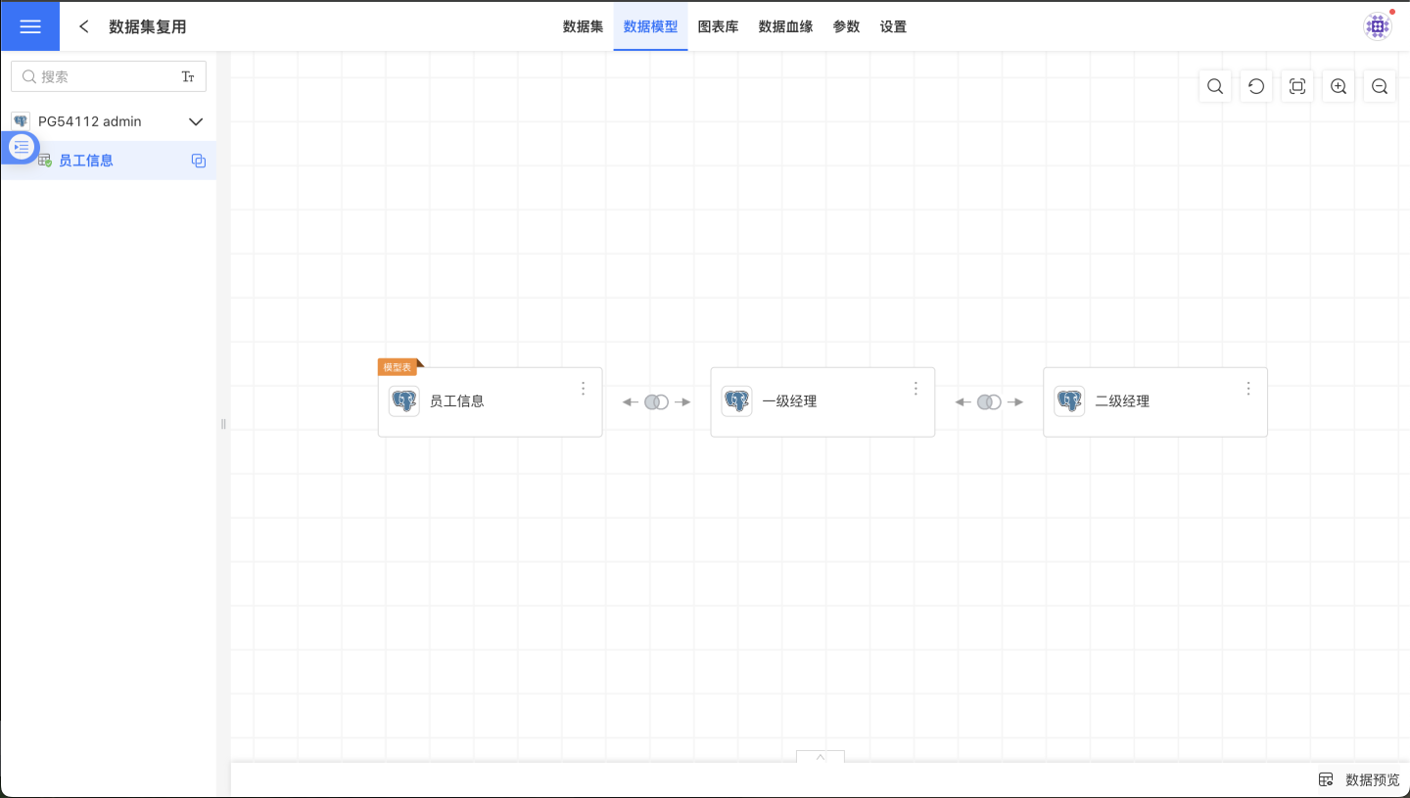The width and height of the screenshot is (1410, 798).
Task: Go back with the left arrow
Action: (84, 26)
